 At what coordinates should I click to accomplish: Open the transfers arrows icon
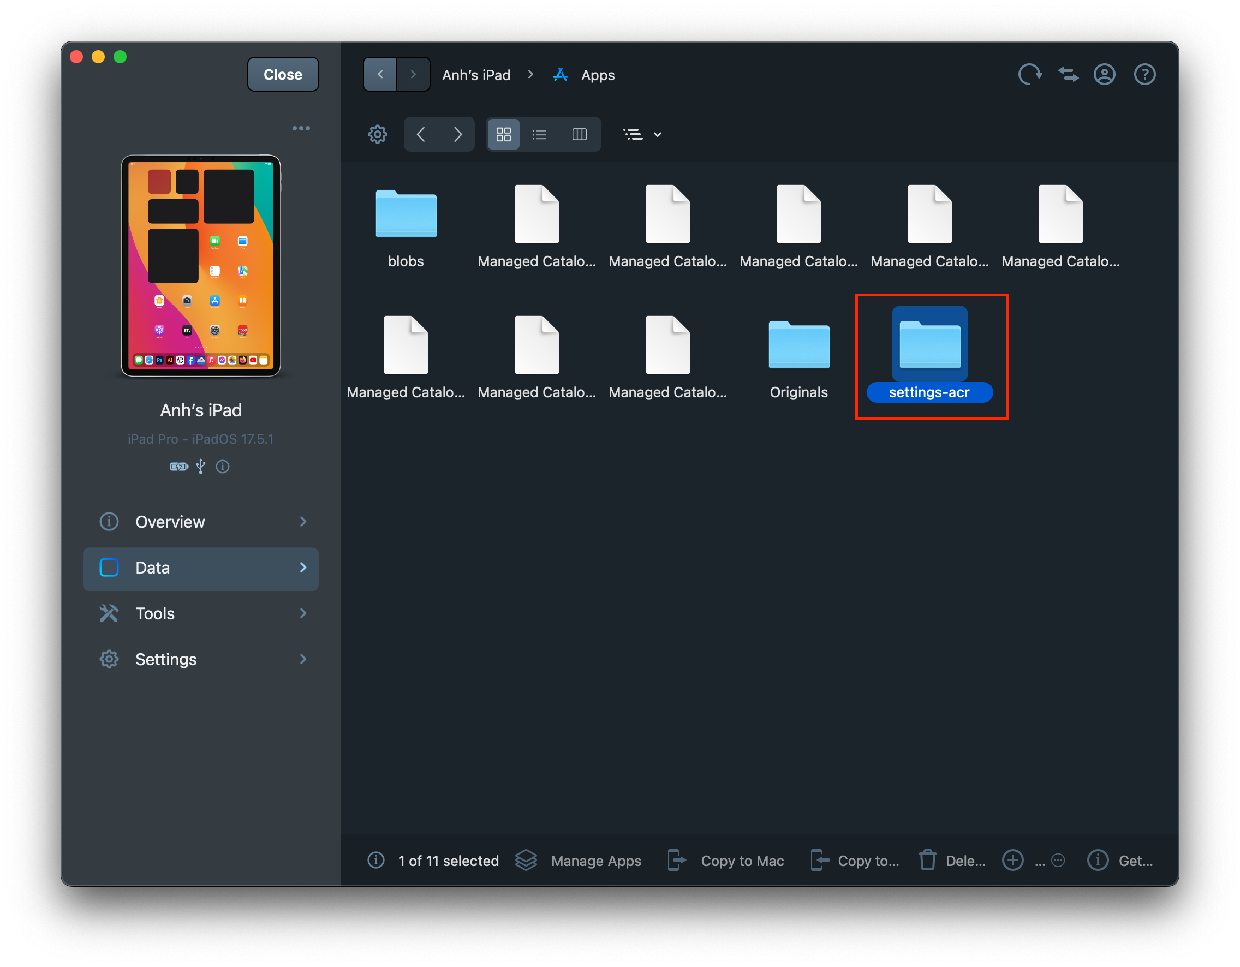pos(1068,74)
